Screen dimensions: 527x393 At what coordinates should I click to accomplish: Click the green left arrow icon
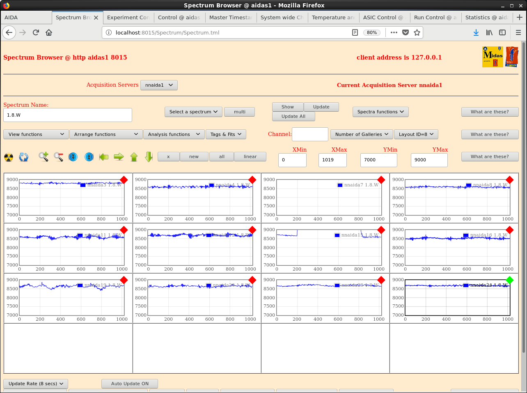[104, 157]
